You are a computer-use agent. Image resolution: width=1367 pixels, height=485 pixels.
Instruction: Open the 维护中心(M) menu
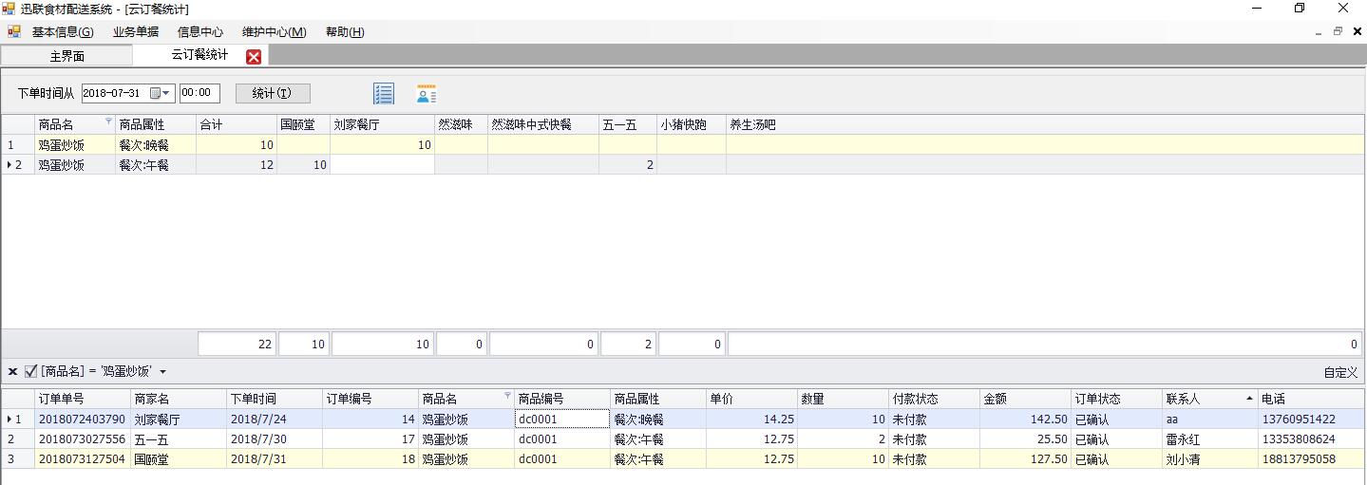point(274,31)
